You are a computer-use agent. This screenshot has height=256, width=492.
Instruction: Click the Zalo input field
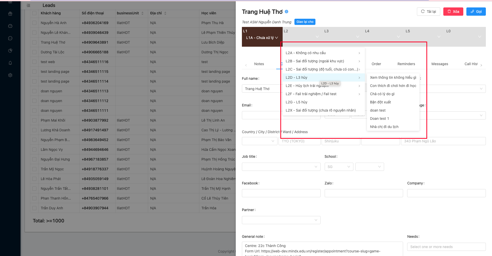364,193
